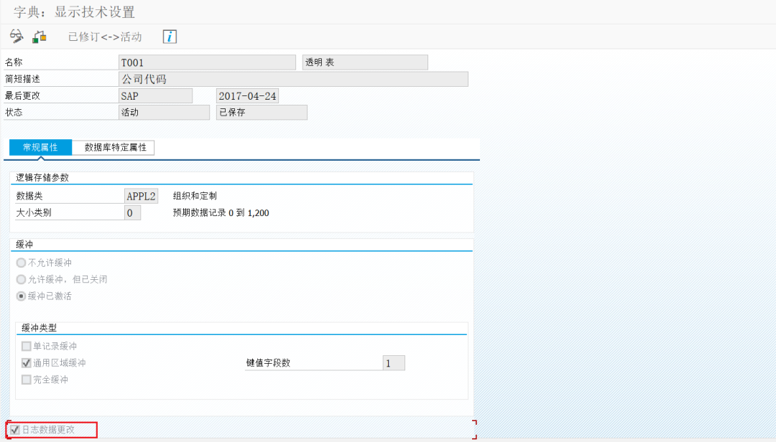Viewport: 776px width, 442px height.
Task: Select the 不允许缓冲 radio button
Action: click(x=21, y=263)
